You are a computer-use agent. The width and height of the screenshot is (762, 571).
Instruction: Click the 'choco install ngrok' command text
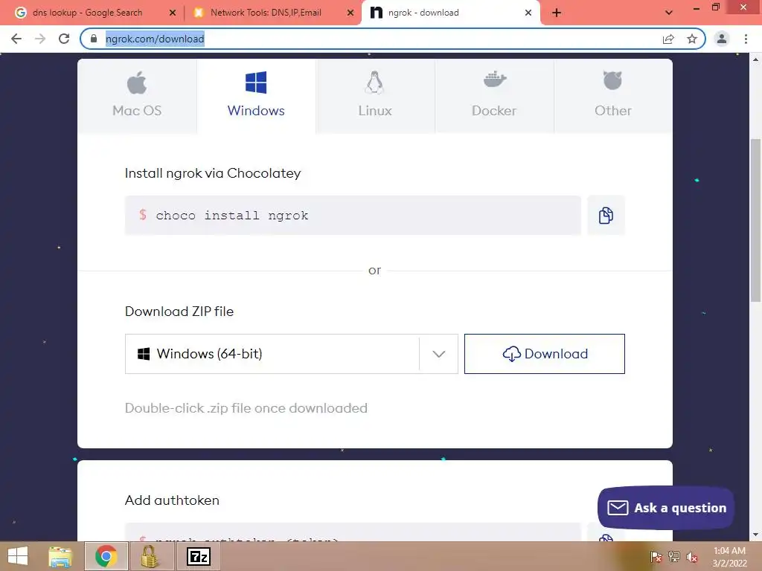click(232, 215)
